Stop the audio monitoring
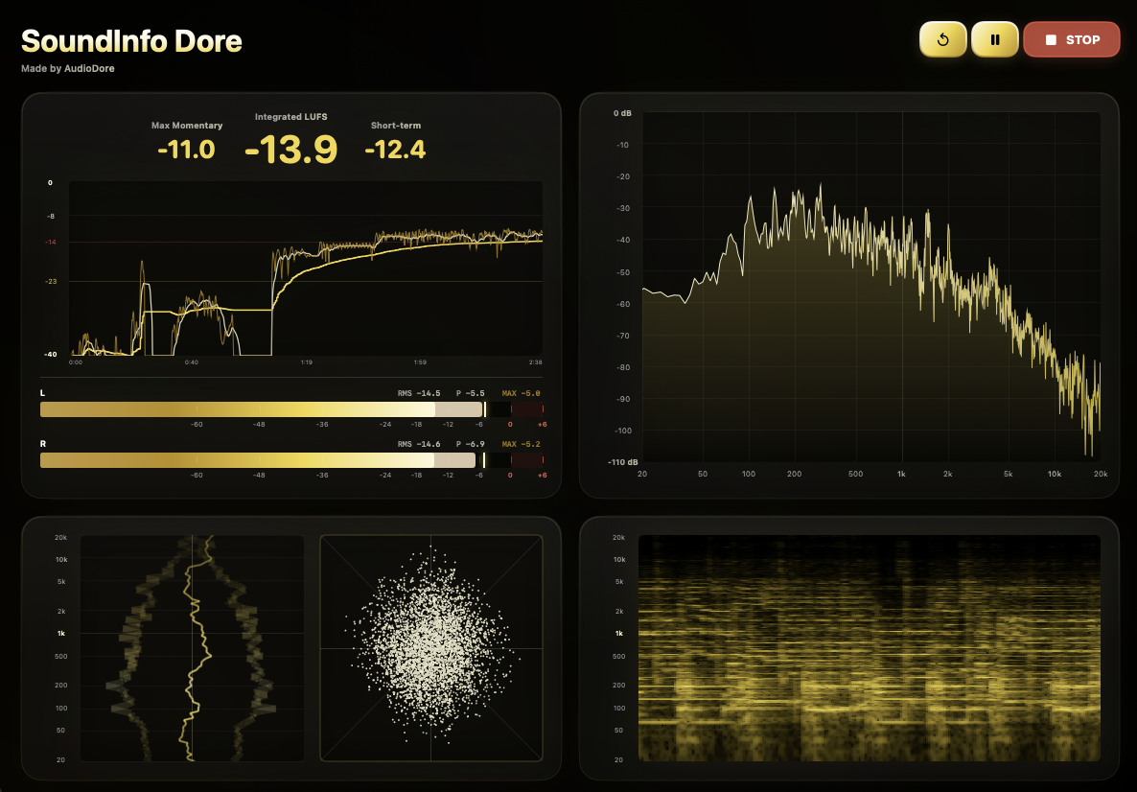 coord(1072,40)
